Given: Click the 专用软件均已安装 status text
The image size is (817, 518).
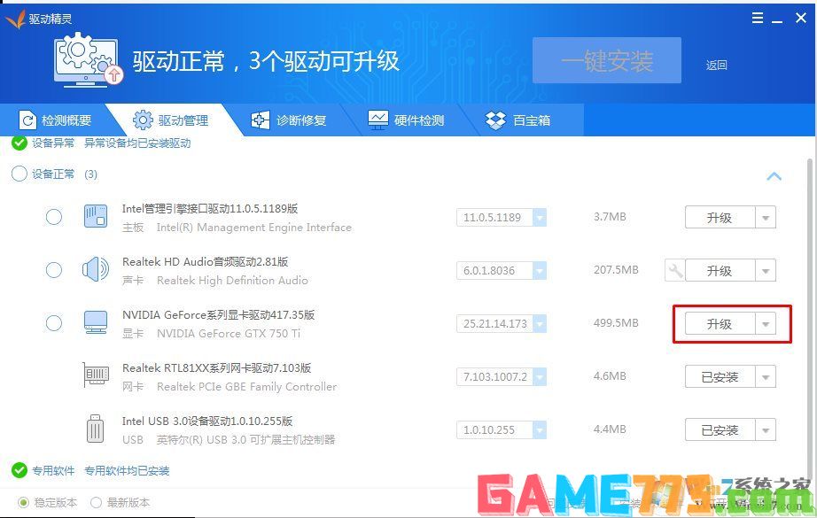Looking at the screenshot, I should pos(127,471).
